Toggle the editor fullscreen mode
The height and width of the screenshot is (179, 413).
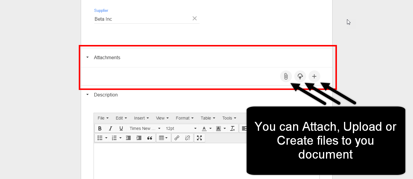pos(199,138)
